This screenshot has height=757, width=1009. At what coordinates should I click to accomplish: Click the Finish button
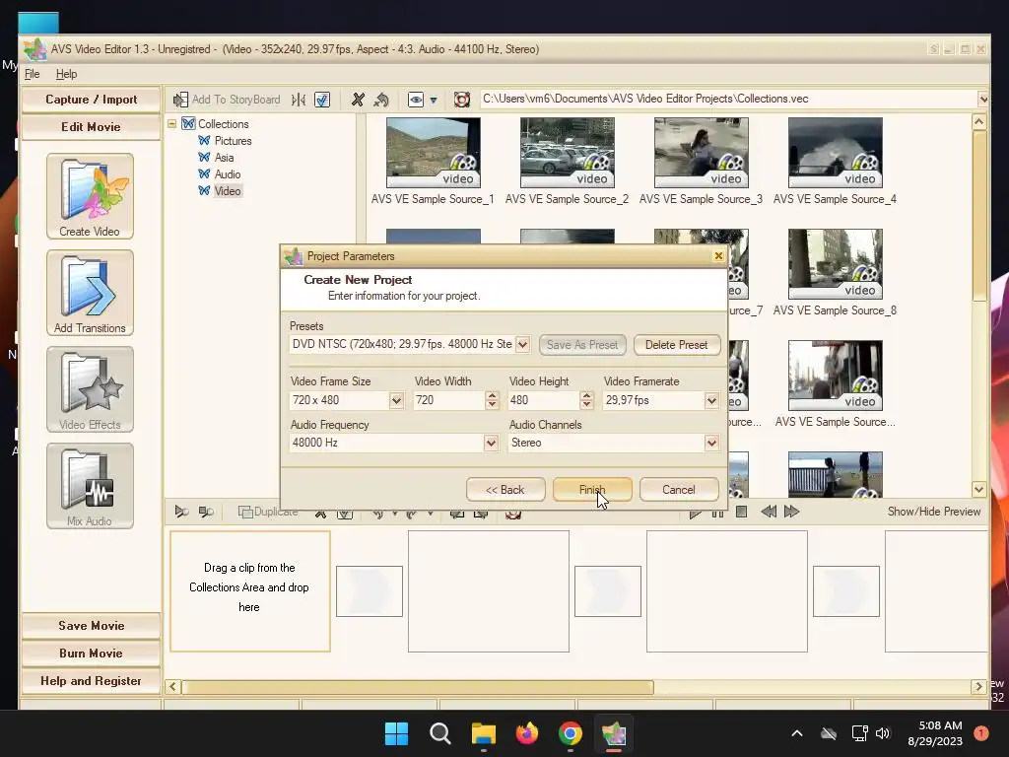[x=592, y=490]
